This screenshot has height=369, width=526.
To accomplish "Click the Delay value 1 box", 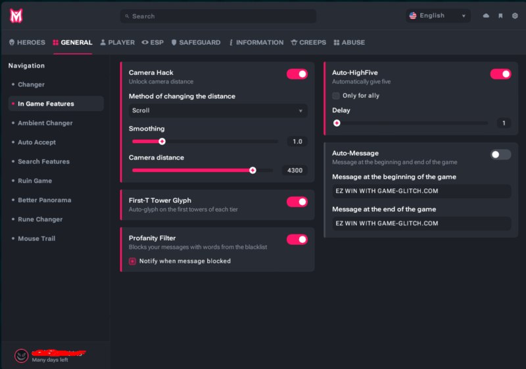I will point(504,123).
